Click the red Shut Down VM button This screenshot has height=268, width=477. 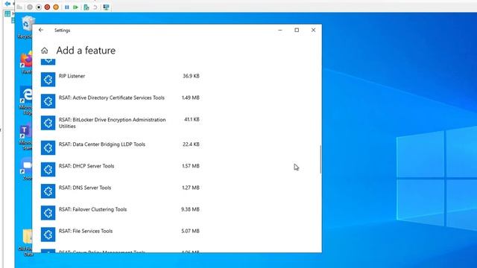click(47, 7)
